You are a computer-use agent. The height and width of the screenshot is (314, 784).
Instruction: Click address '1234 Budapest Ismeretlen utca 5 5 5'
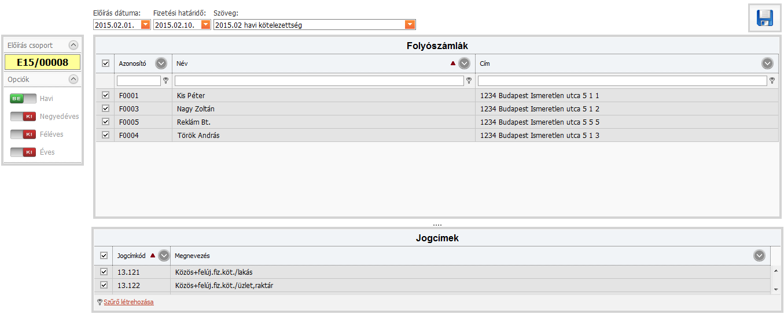point(539,122)
